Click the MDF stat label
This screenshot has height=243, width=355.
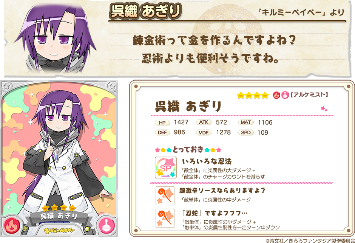(x=204, y=132)
